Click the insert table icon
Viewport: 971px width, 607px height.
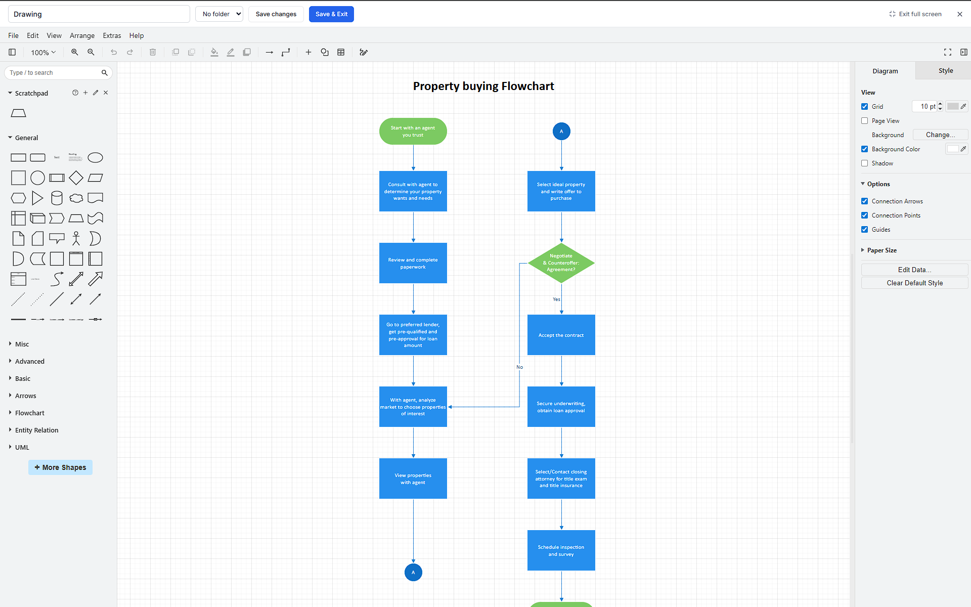(x=341, y=52)
